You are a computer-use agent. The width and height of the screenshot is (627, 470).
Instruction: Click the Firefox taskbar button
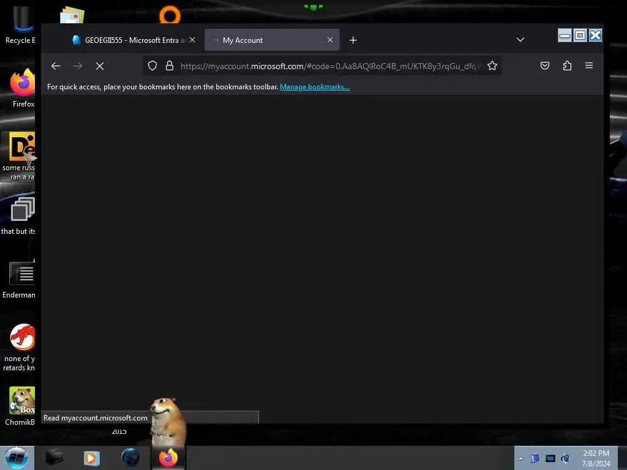(x=168, y=458)
